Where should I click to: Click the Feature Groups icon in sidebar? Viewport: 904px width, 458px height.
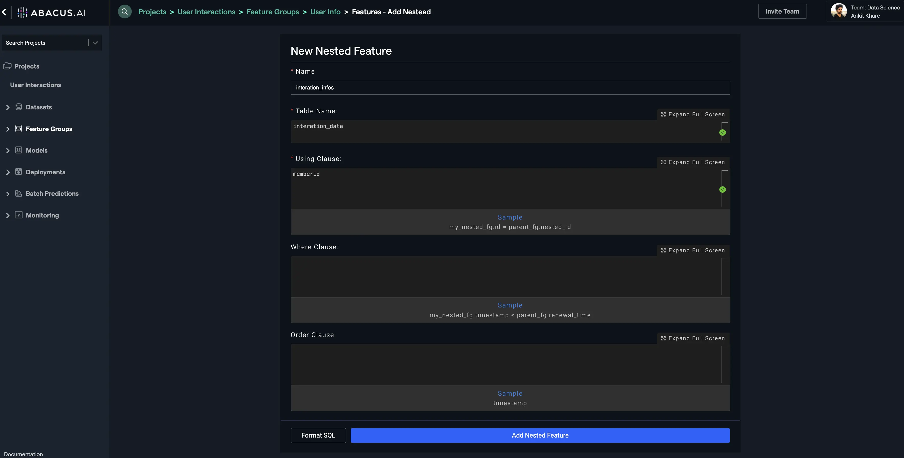point(19,129)
